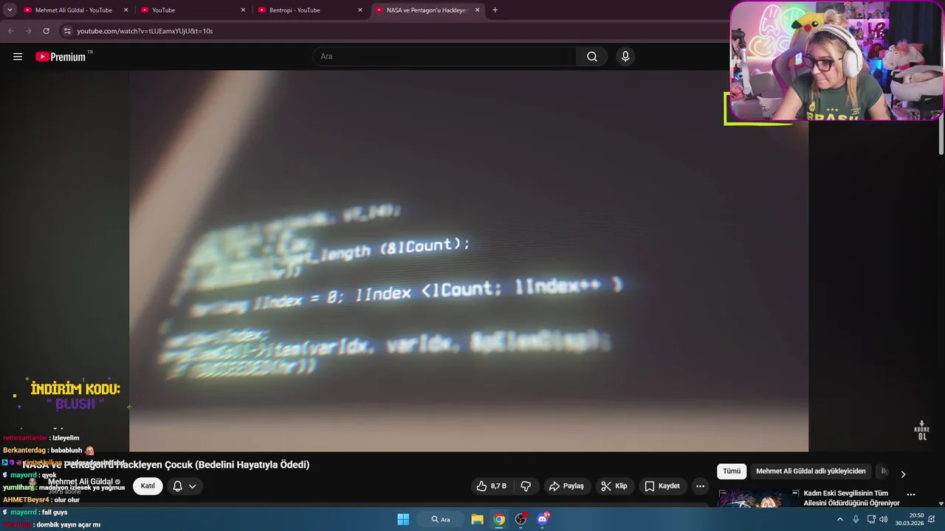This screenshot has width=945, height=531.
Task: Dislike the video with thumbs-down icon
Action: (x=526, y=486)
